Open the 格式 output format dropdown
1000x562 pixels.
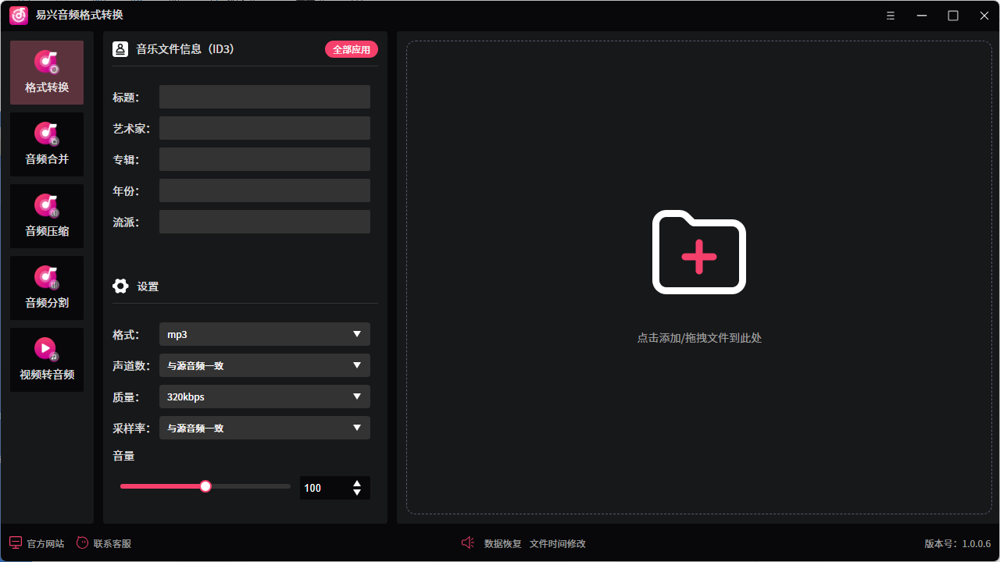point(264,333)
